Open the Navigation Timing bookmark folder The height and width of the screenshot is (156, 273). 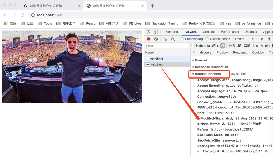click(x=162, y=23)
